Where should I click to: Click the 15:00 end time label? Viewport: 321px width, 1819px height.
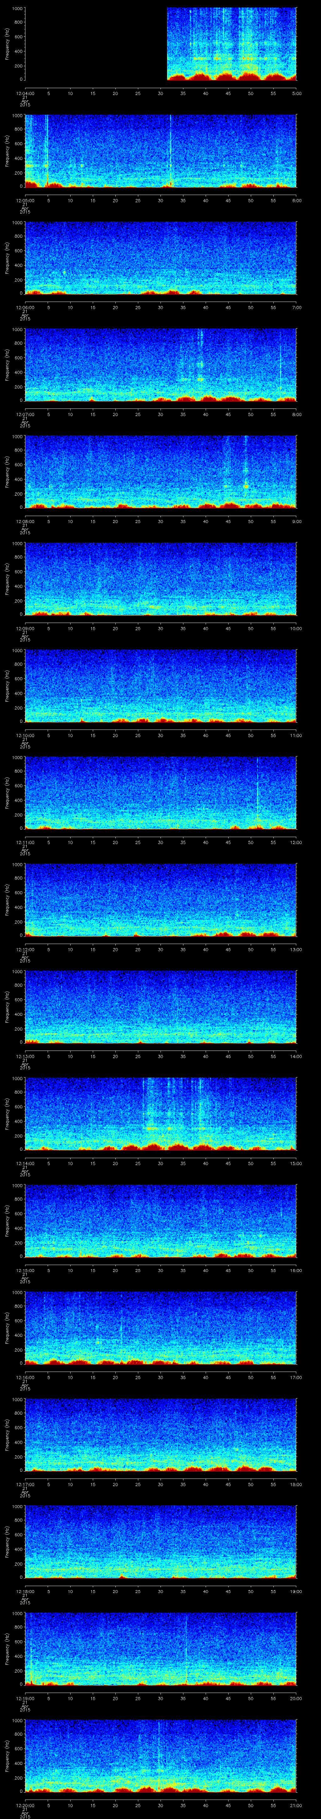tap(296, 1163)
